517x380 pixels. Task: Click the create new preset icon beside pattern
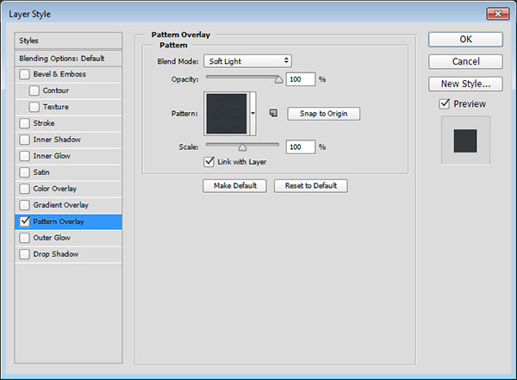[x=272, y=113]
